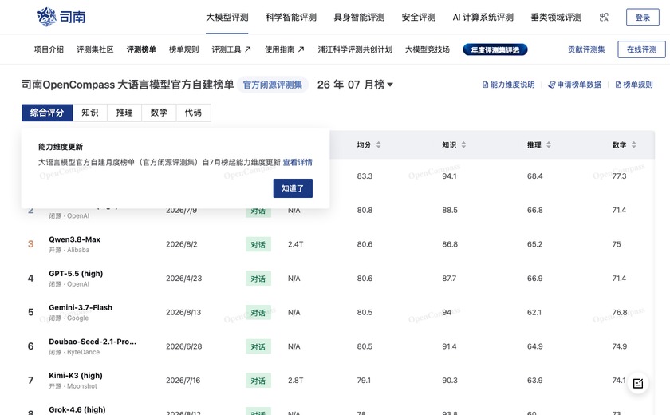The height and width of the screenshot is (415, 670).
Task: Open 申请榜单数据 link
Action: coord(575,85)
